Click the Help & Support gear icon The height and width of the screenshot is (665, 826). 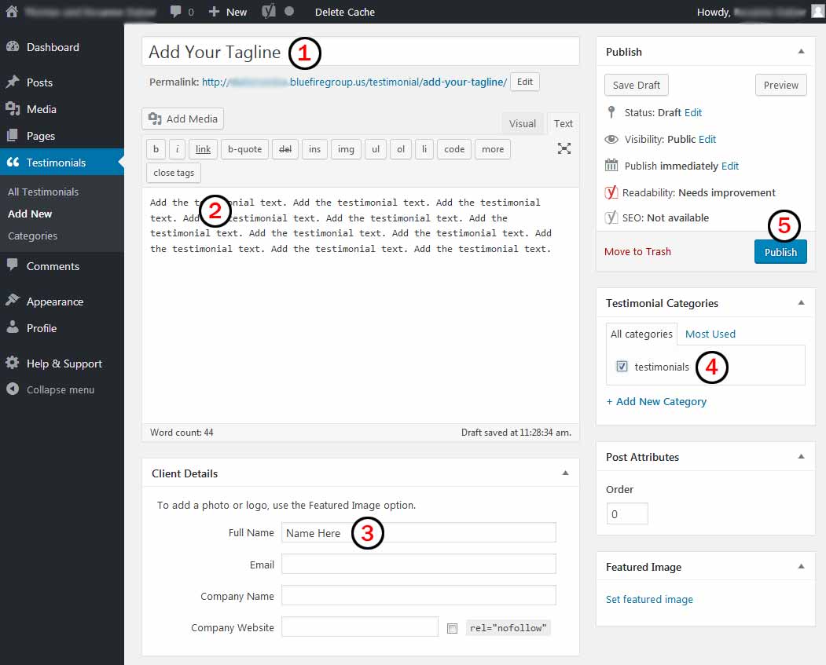[x=13, y=363]
